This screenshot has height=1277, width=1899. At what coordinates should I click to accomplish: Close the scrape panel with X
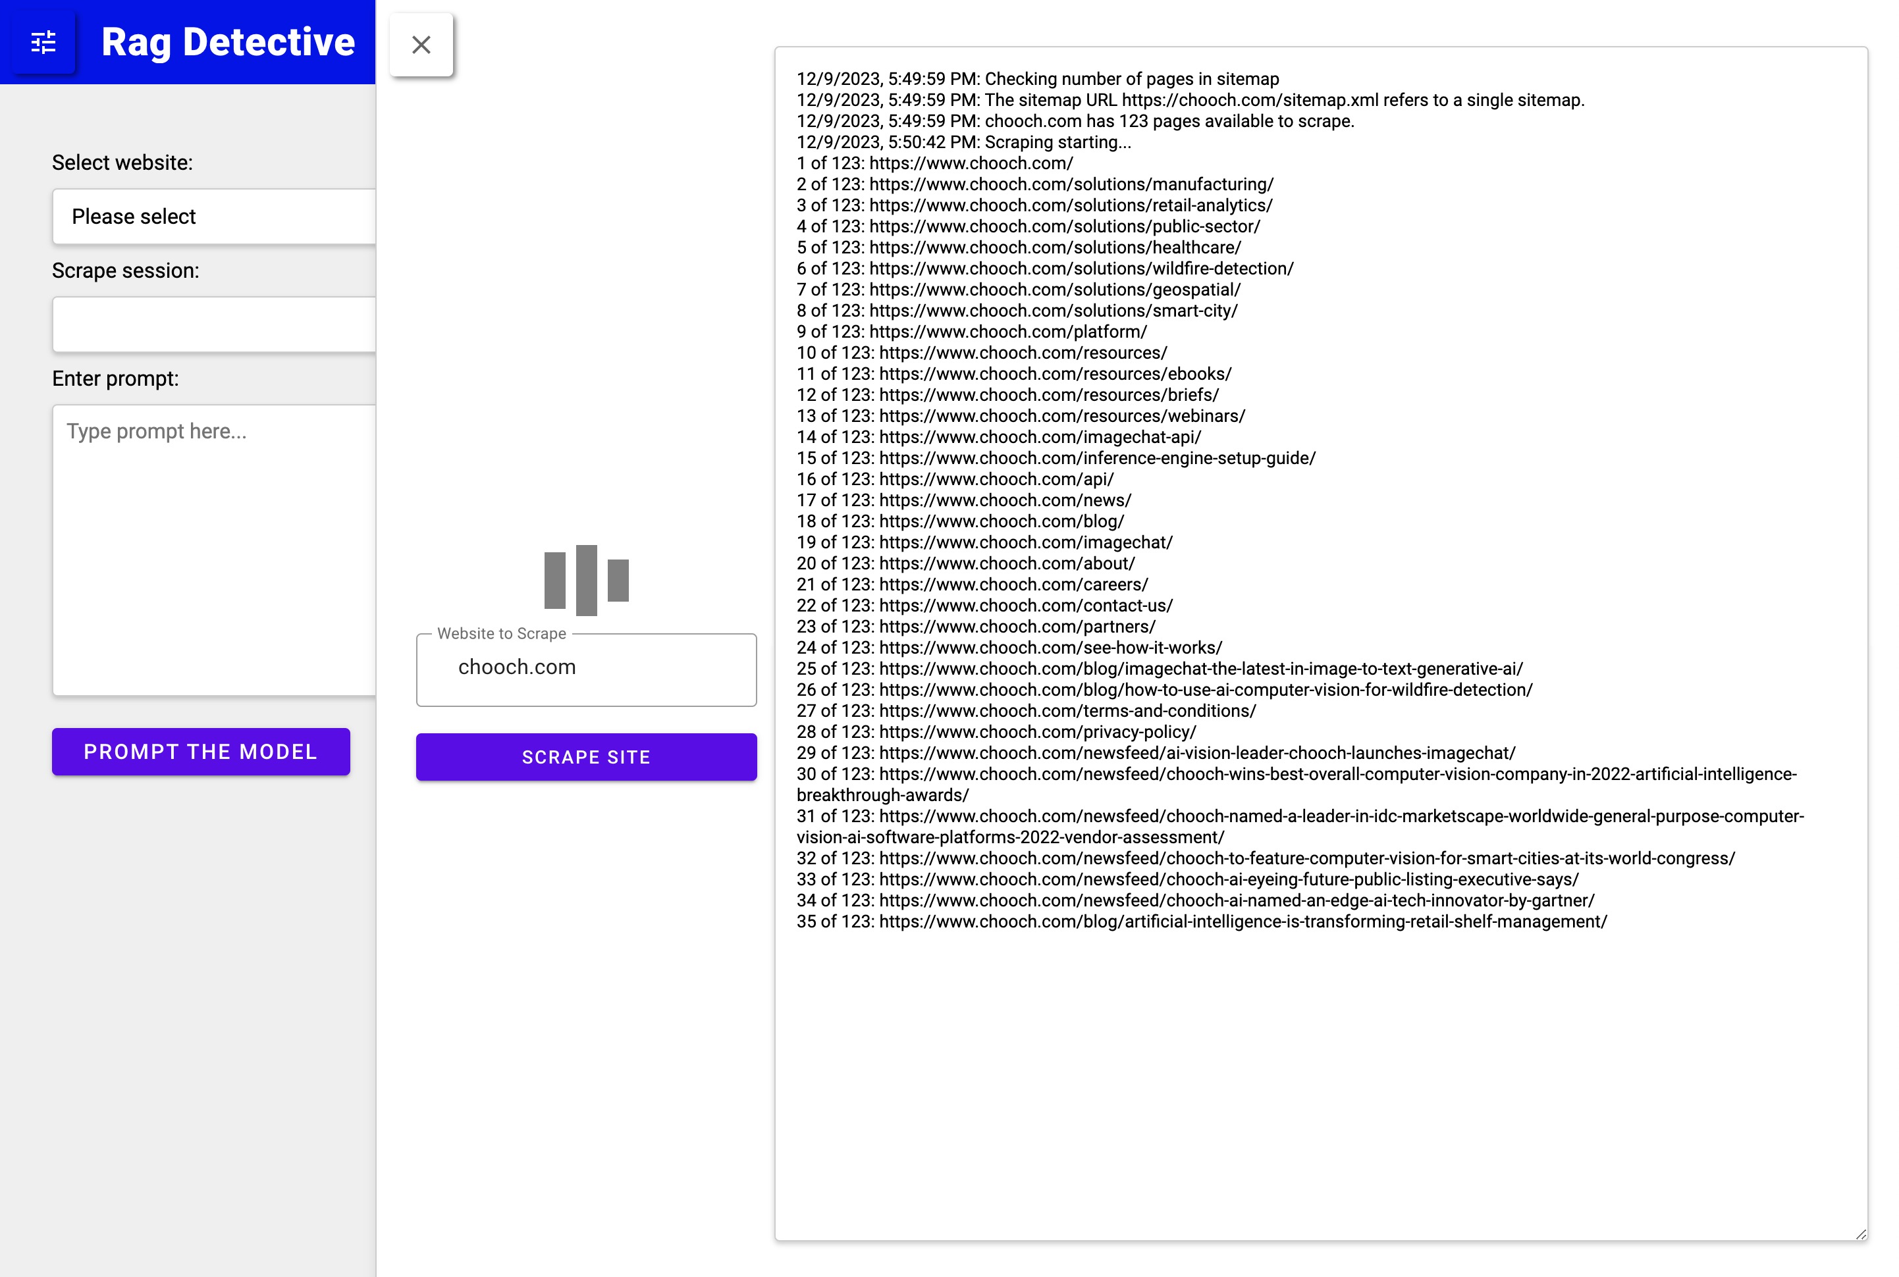pyautogui.click(x=421, y=45)
